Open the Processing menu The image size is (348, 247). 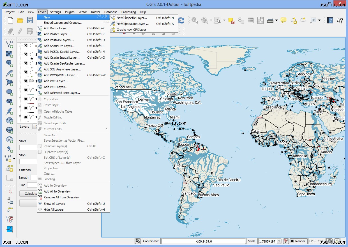coord(128,12)
